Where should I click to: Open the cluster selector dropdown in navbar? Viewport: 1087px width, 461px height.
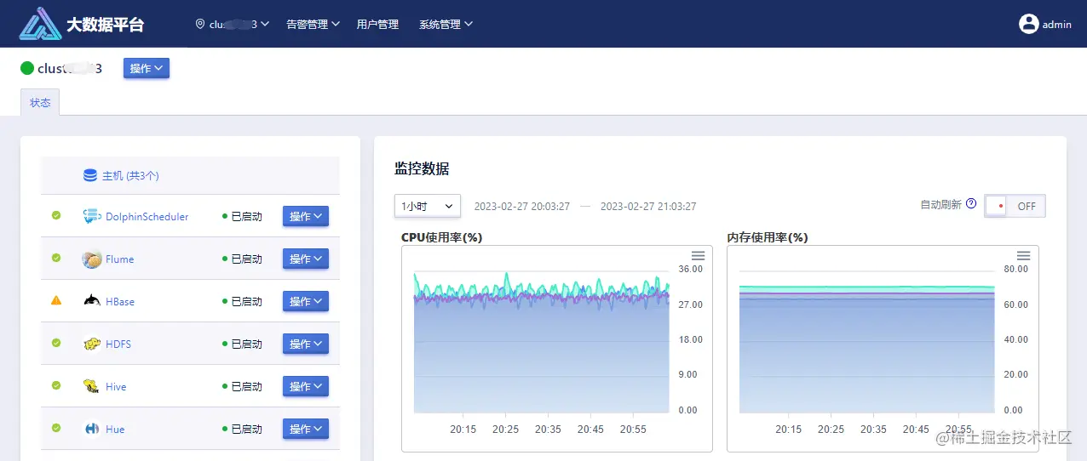point(233,24)
